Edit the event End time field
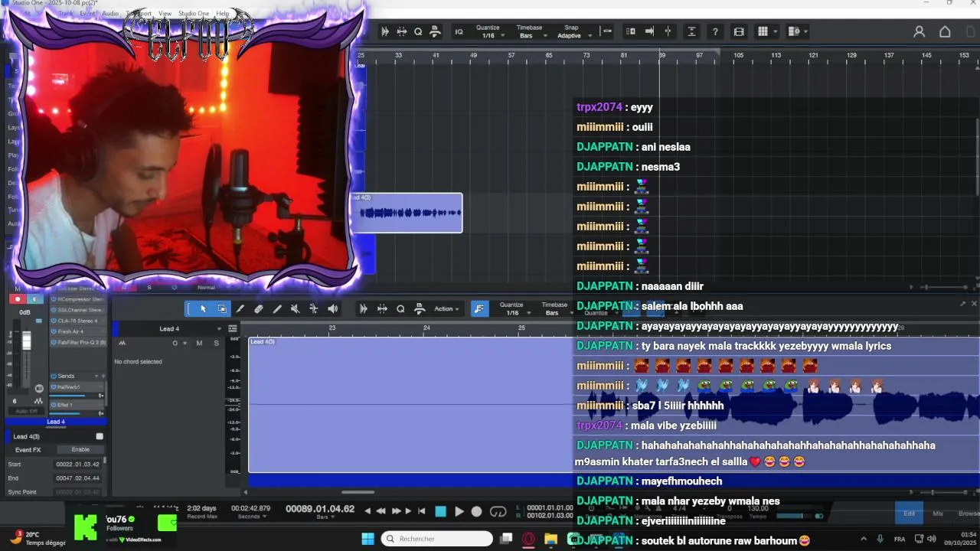The height and width of the screenshot is (551, 980). [x=77, y=478]
